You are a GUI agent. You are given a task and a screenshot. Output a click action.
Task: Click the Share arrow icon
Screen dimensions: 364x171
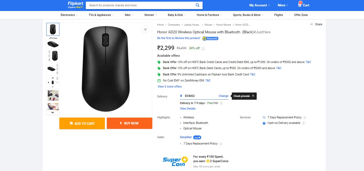(312, 24)
